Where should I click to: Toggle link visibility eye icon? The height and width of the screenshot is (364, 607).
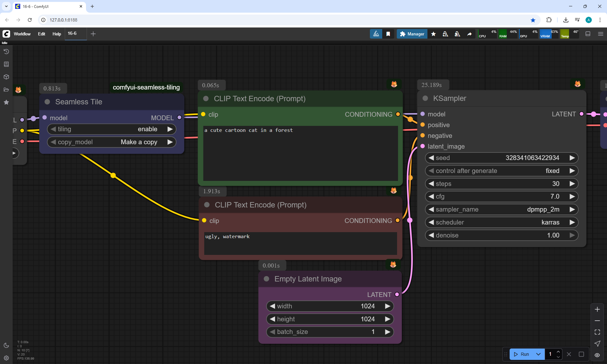[597, 355]
